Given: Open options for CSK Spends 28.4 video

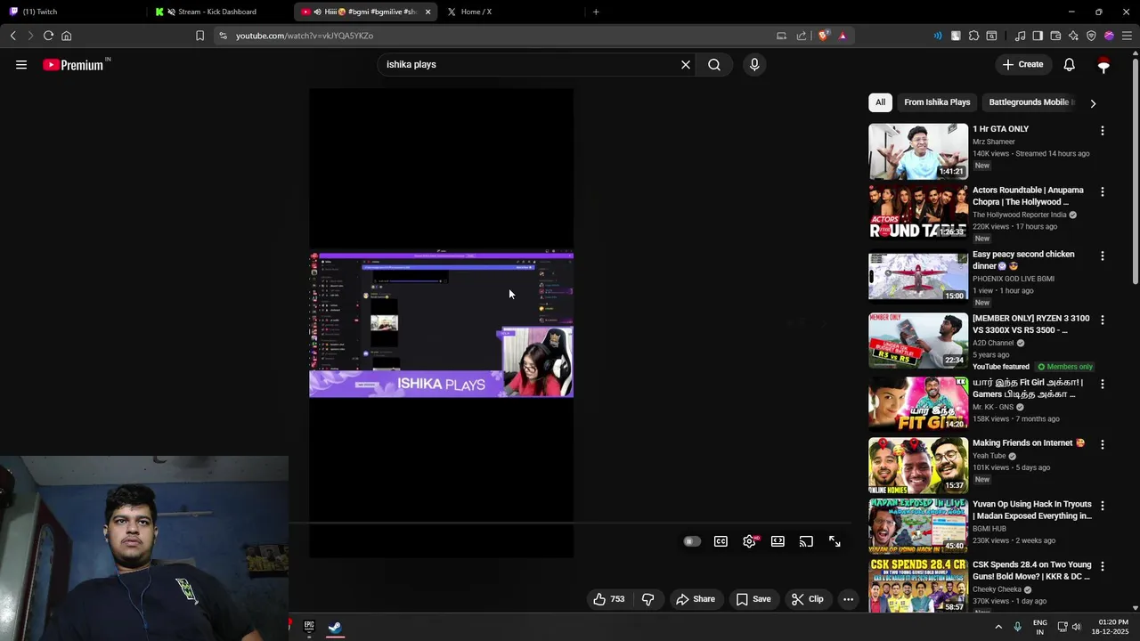Looking at the screenshot, I should point(1103,565).
